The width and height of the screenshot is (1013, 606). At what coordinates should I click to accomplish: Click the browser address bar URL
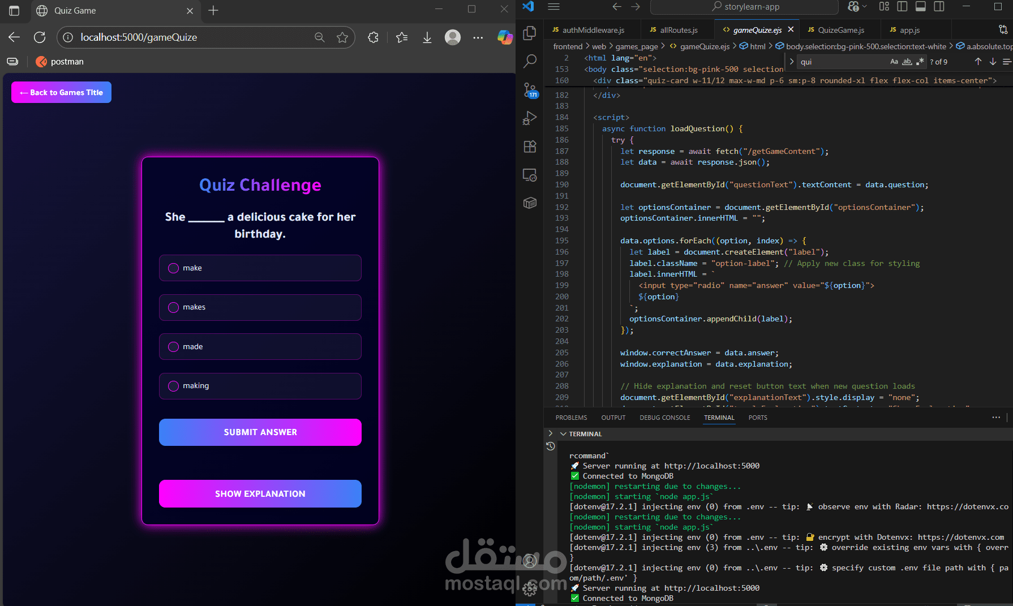[139, 37]
